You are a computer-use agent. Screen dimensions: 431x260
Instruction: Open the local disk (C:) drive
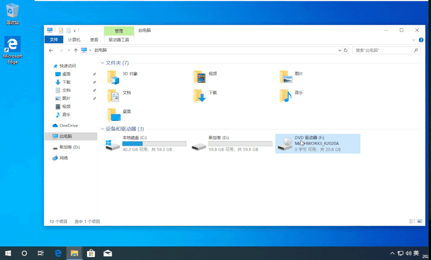(146, 144)
